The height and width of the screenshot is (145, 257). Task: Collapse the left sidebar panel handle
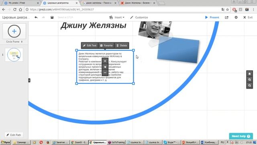[29, 80]
